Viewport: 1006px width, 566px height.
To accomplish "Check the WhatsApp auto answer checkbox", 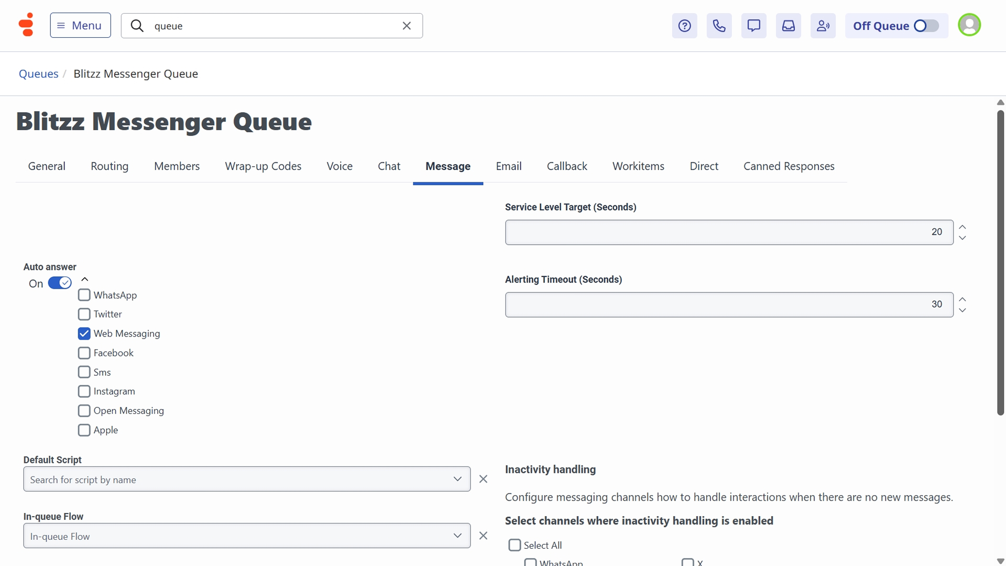I will point(84,295).
